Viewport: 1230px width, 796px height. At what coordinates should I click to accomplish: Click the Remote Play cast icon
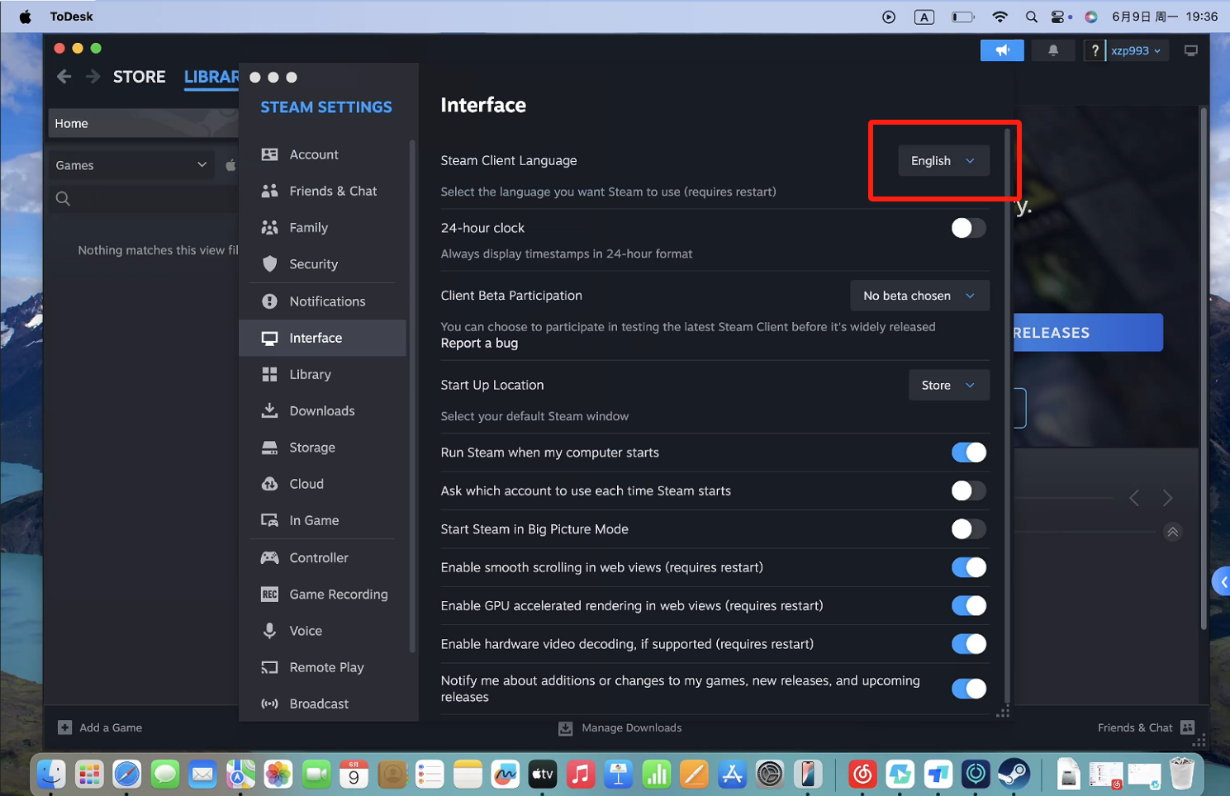point(269,667)
